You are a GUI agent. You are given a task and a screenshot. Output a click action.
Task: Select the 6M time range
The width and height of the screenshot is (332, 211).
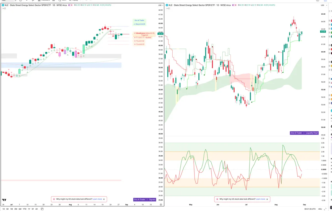20,209
